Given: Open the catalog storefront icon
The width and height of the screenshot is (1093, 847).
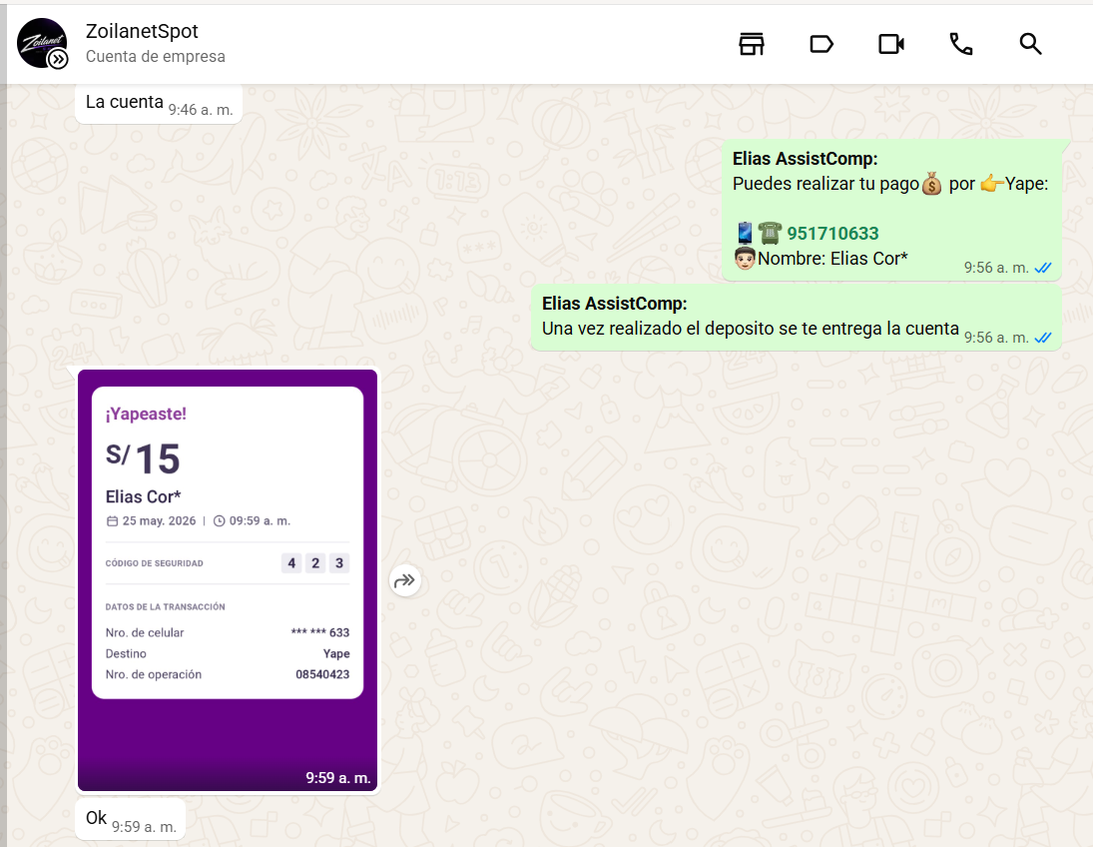Looking at the screenshot, I should click(752, 44).
